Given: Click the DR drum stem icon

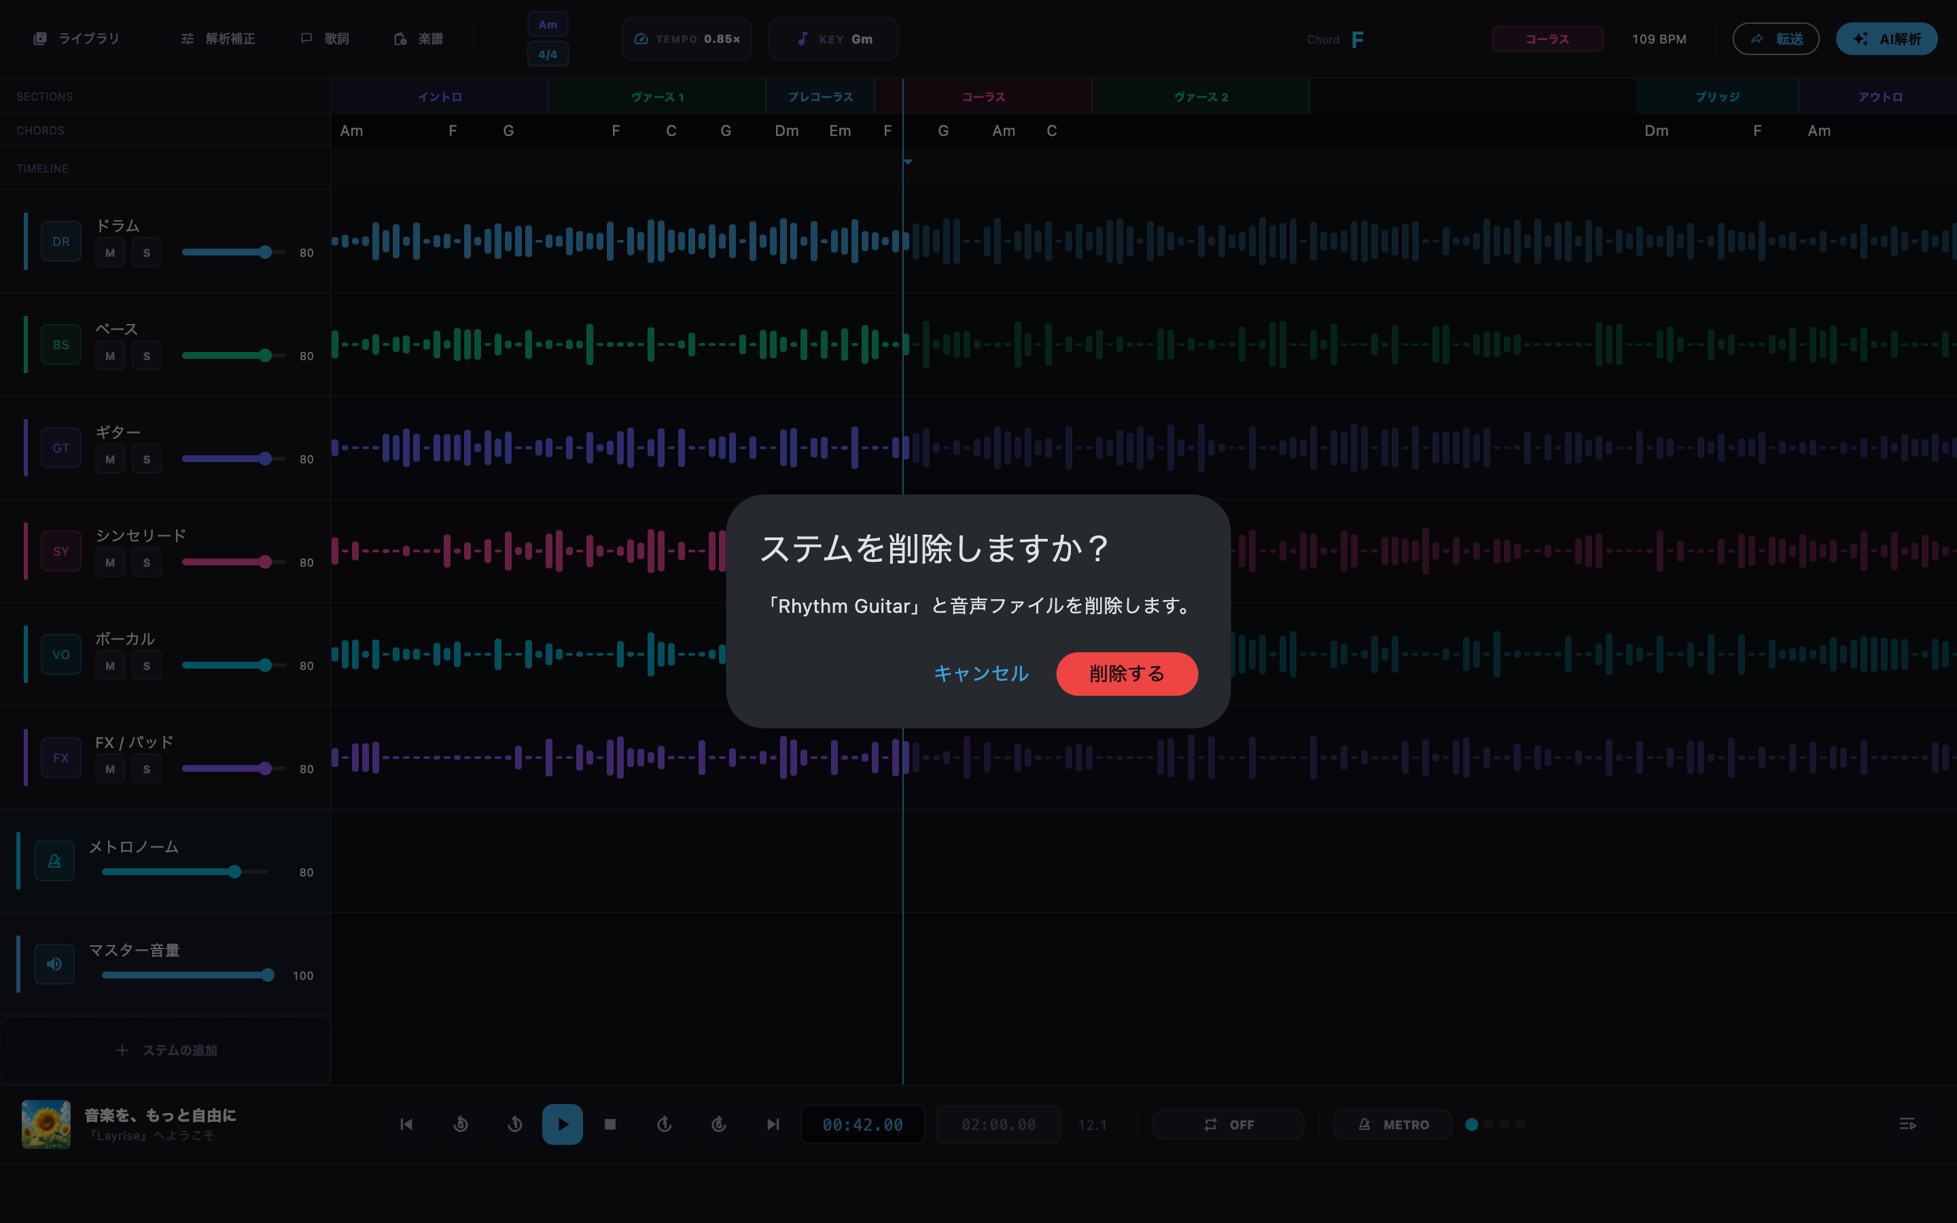Looking at the screenshot, I should (x=60, y=241).
